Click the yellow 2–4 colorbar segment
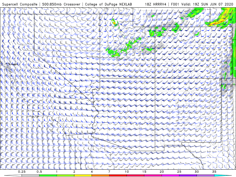 tap(83, 176)
